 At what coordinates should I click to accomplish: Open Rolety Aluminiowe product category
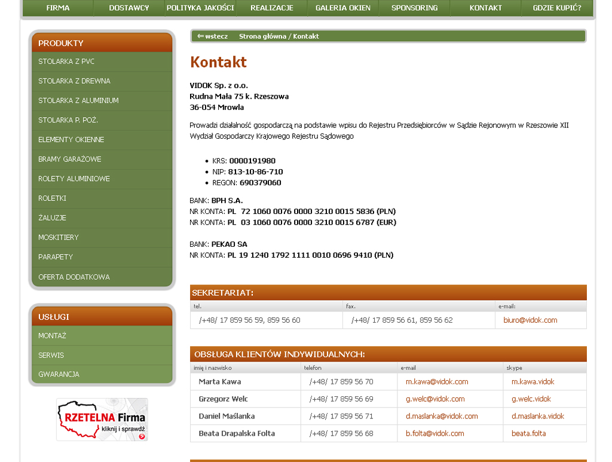(74, 179)
